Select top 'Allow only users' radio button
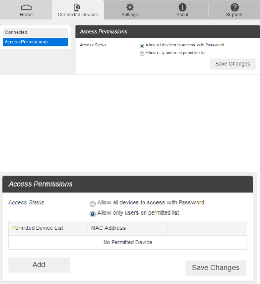This screenshot has width=260, height=284. 142,53
